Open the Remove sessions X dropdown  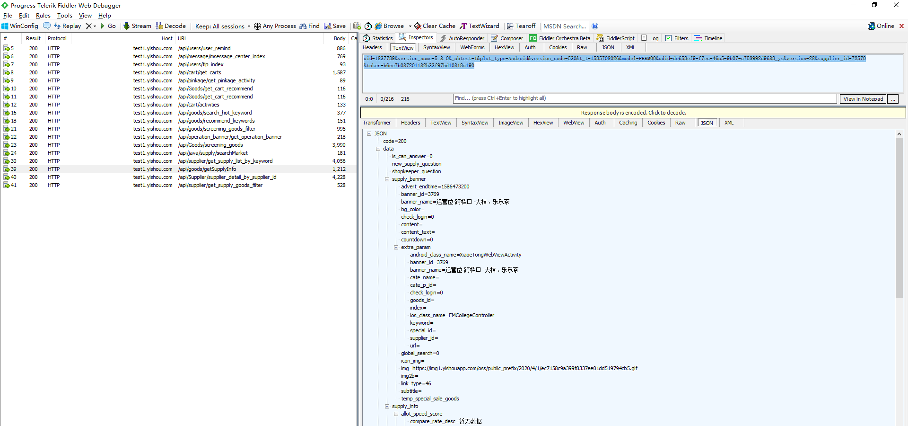pyautogui.click(x=91, y=26)
